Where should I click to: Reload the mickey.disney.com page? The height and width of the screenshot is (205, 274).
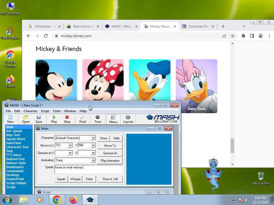pyautogui.click(x=46, y=36)
